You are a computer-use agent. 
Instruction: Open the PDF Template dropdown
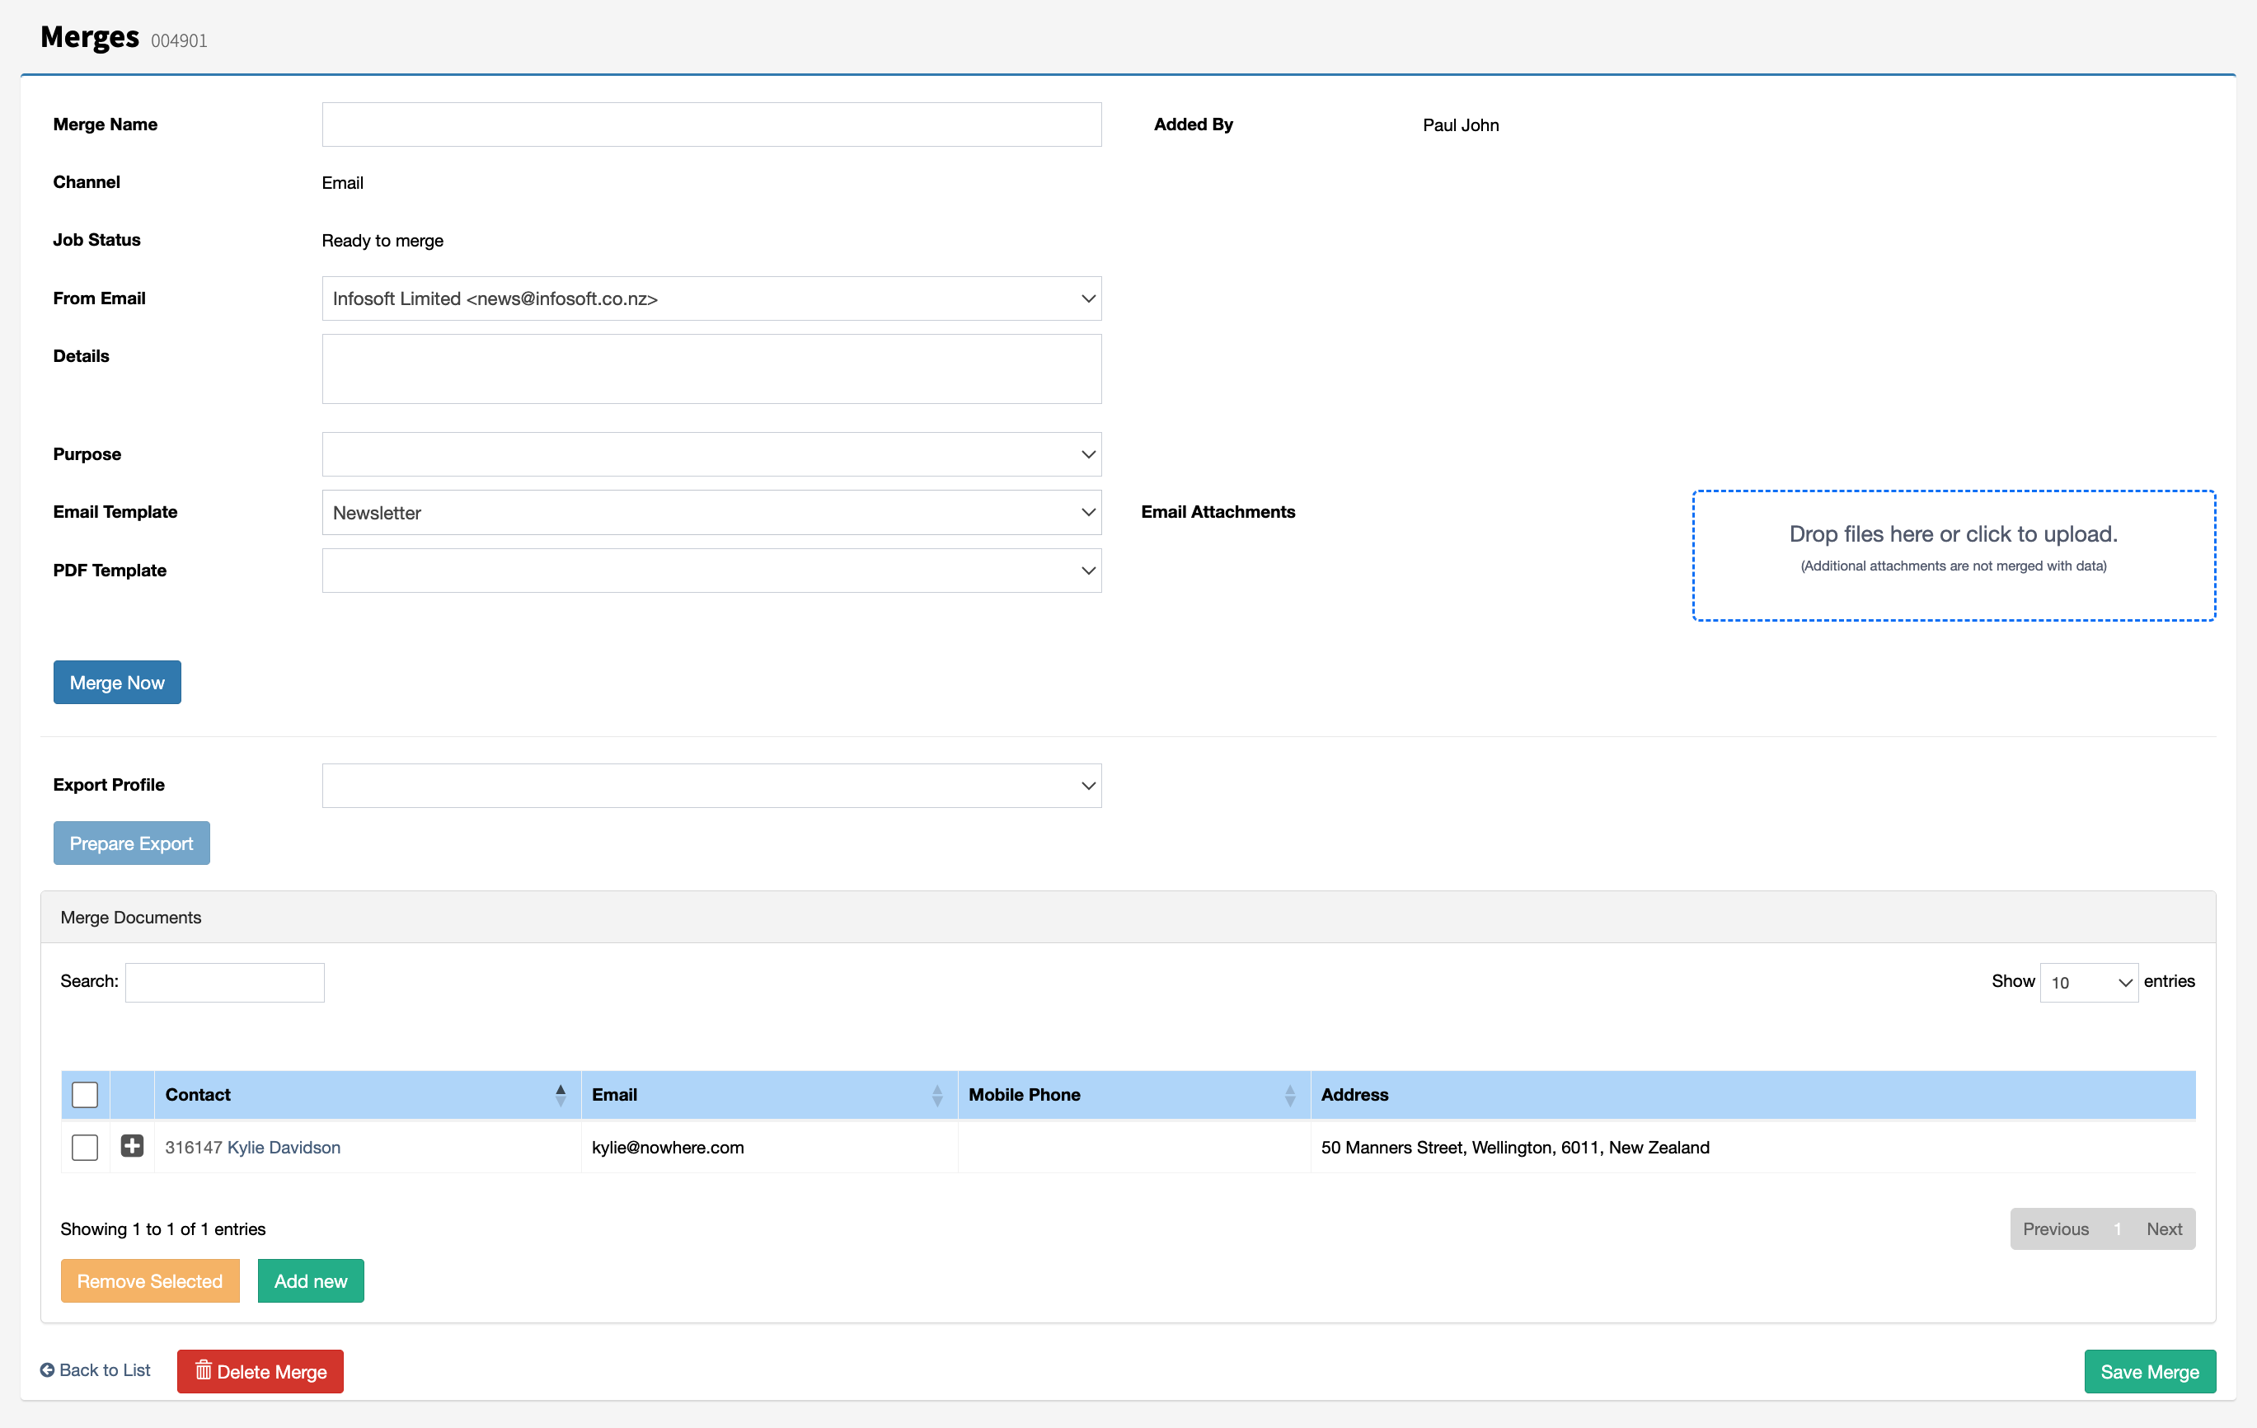click(x=711, y=570)
